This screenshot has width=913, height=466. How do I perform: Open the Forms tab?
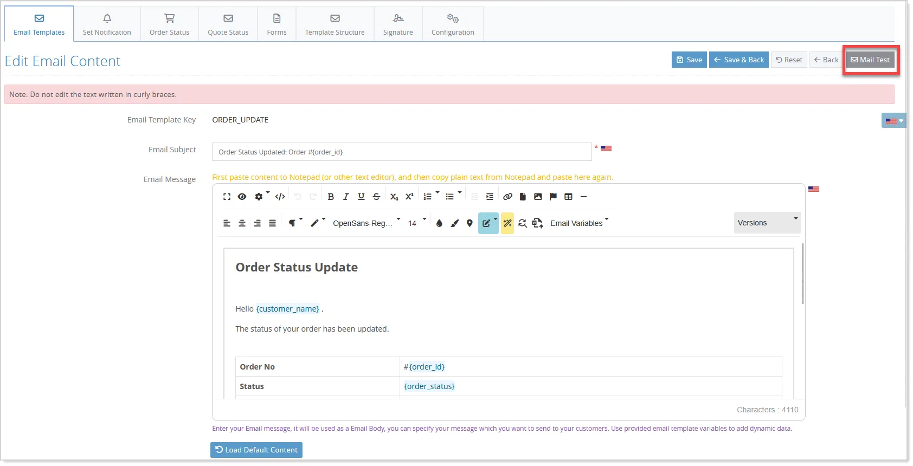pyautogui.click(x=277, y=24)
